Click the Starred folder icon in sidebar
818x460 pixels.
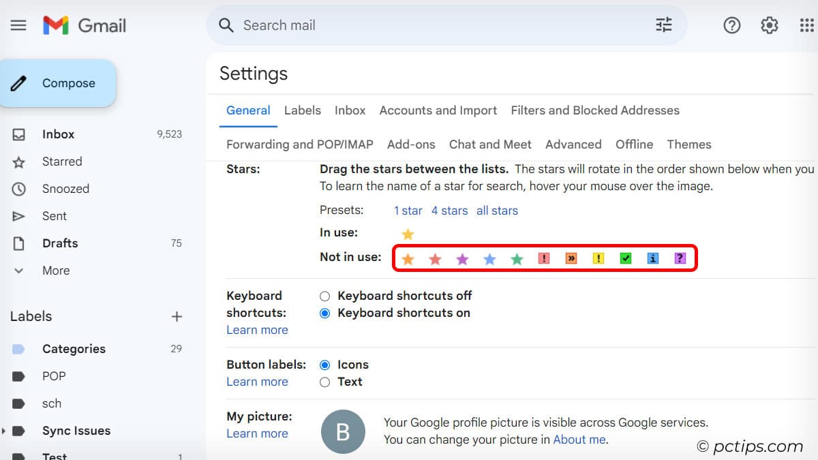(x=20, y=162)
